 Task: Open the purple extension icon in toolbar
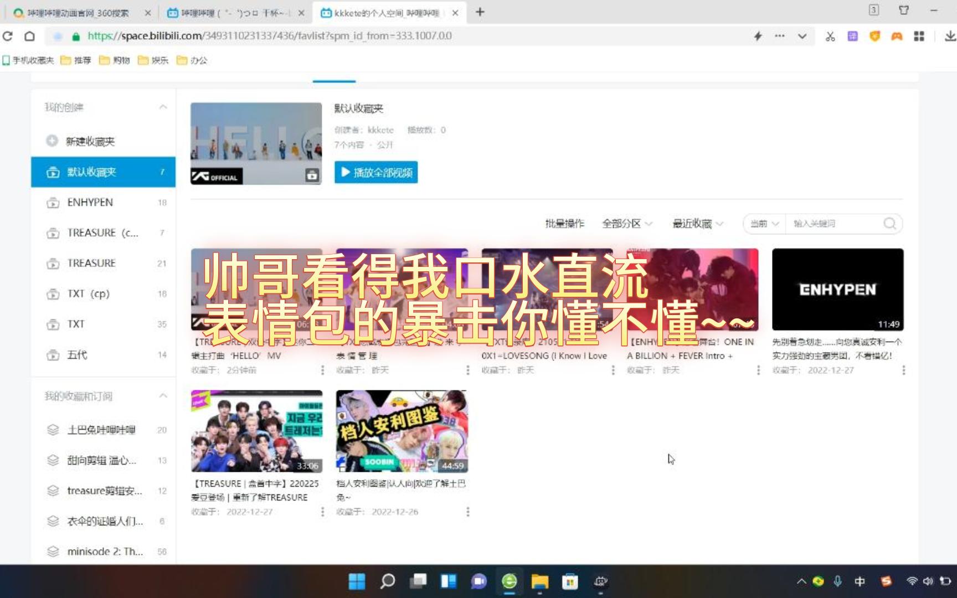point(852,36)
